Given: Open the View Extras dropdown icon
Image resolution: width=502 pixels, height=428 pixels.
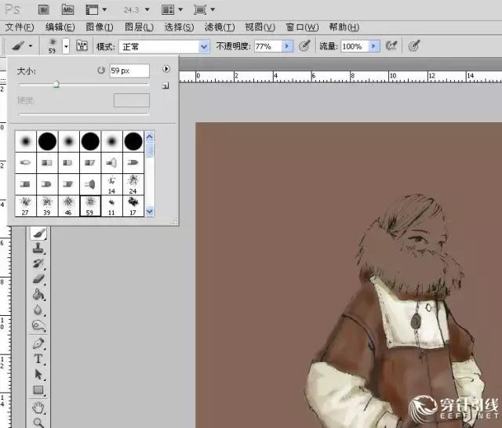Looking at the screenshot, I should (96, 9).
